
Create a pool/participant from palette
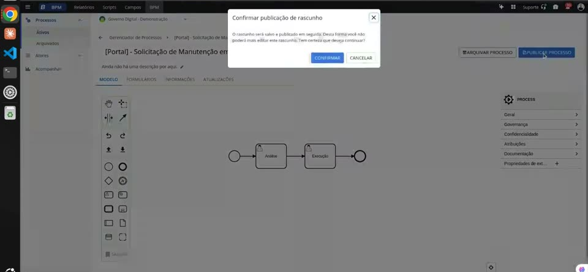[108, 223]
